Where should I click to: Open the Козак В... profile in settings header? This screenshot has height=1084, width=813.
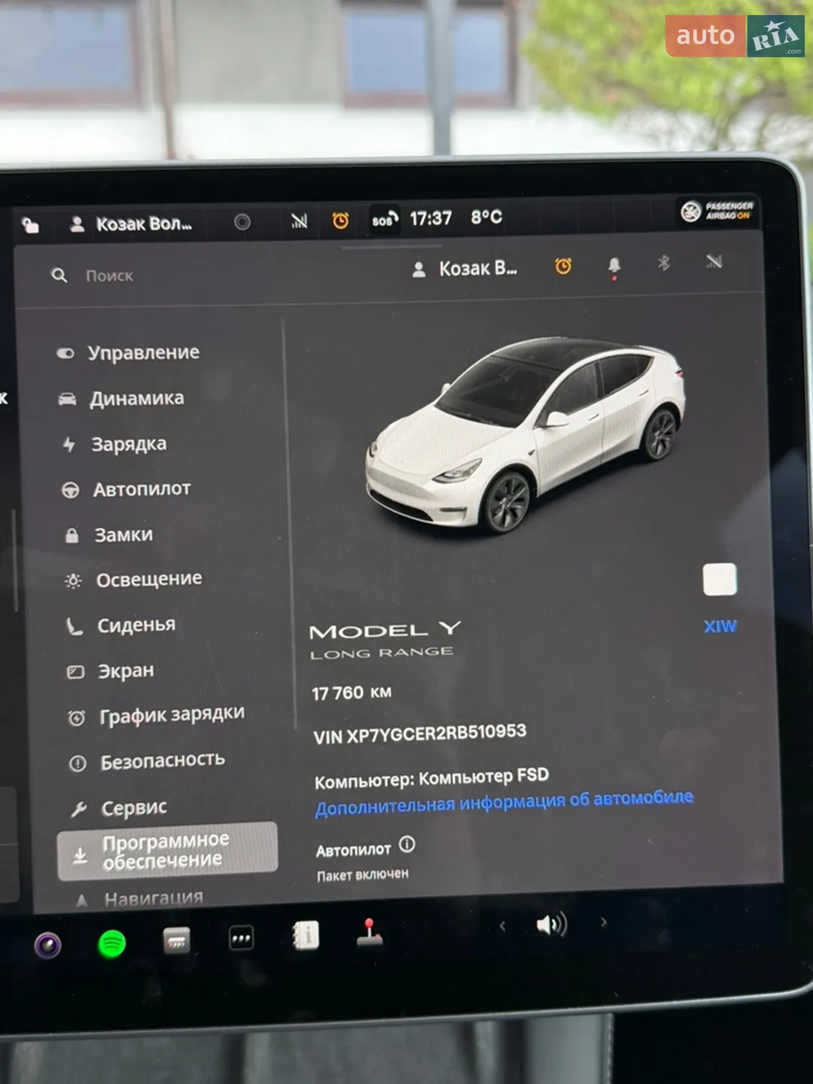(x=464, y=269)
